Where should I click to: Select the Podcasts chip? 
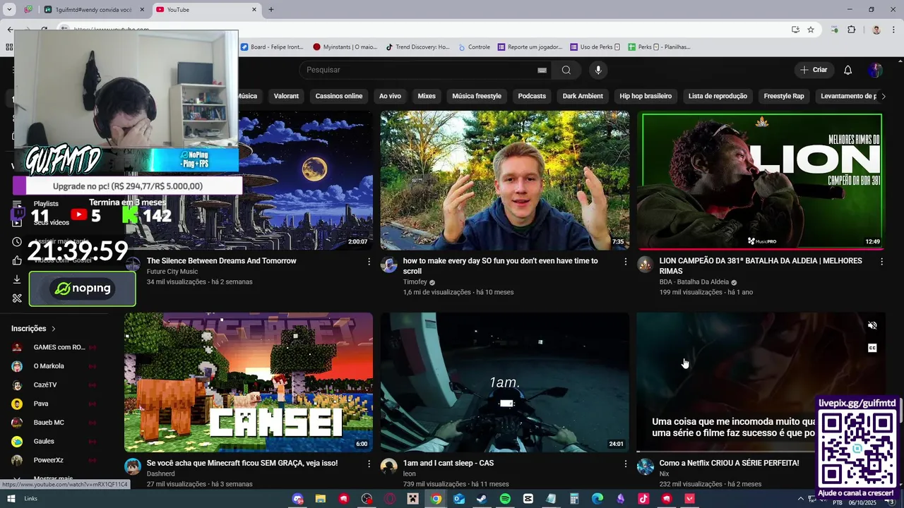click(532, 96)
